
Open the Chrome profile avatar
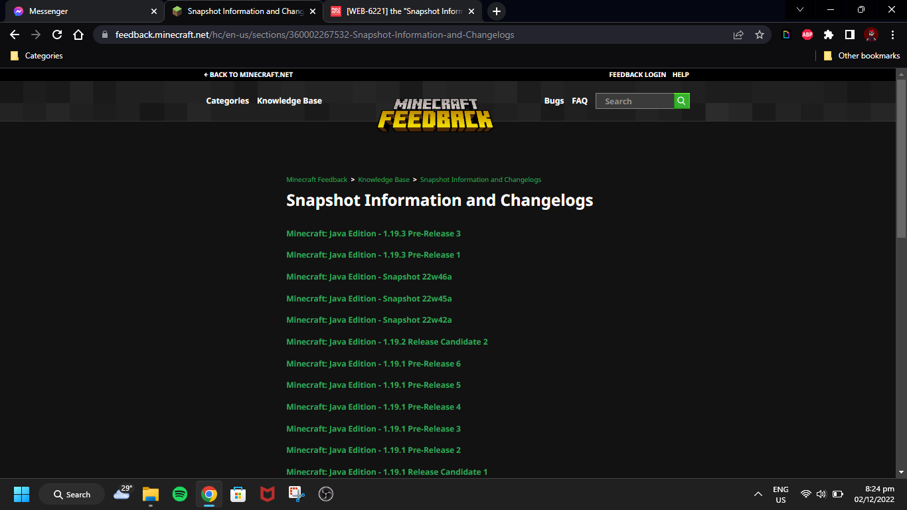point(871,35)
